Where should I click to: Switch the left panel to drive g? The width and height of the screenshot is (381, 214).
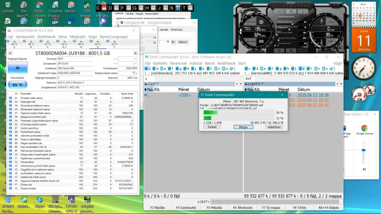179,68
